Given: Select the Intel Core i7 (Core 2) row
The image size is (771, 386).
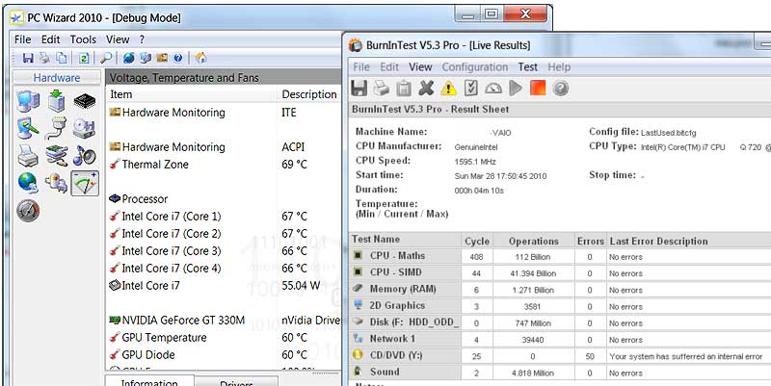Looking at the screenshot, I should point(224,234).
